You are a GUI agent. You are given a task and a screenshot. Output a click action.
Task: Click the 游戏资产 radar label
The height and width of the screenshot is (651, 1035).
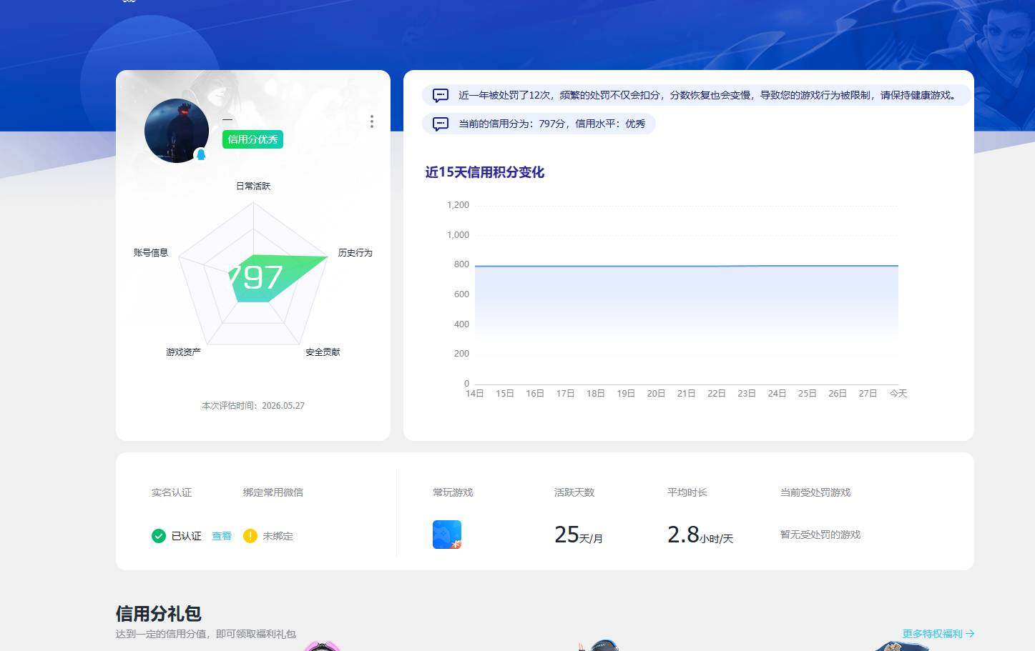click(183, 352)
